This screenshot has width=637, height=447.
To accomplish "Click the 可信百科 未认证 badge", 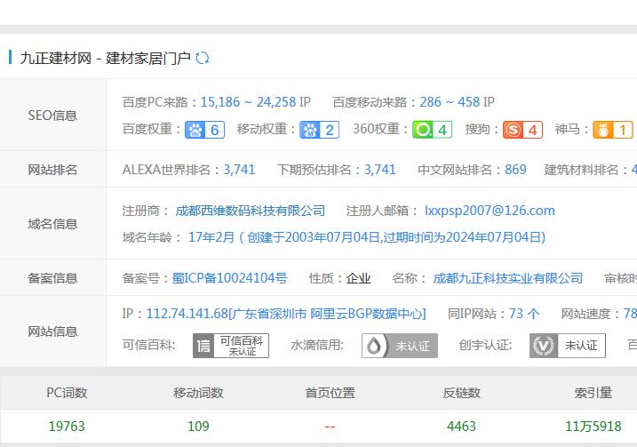I will coord(231,346).
